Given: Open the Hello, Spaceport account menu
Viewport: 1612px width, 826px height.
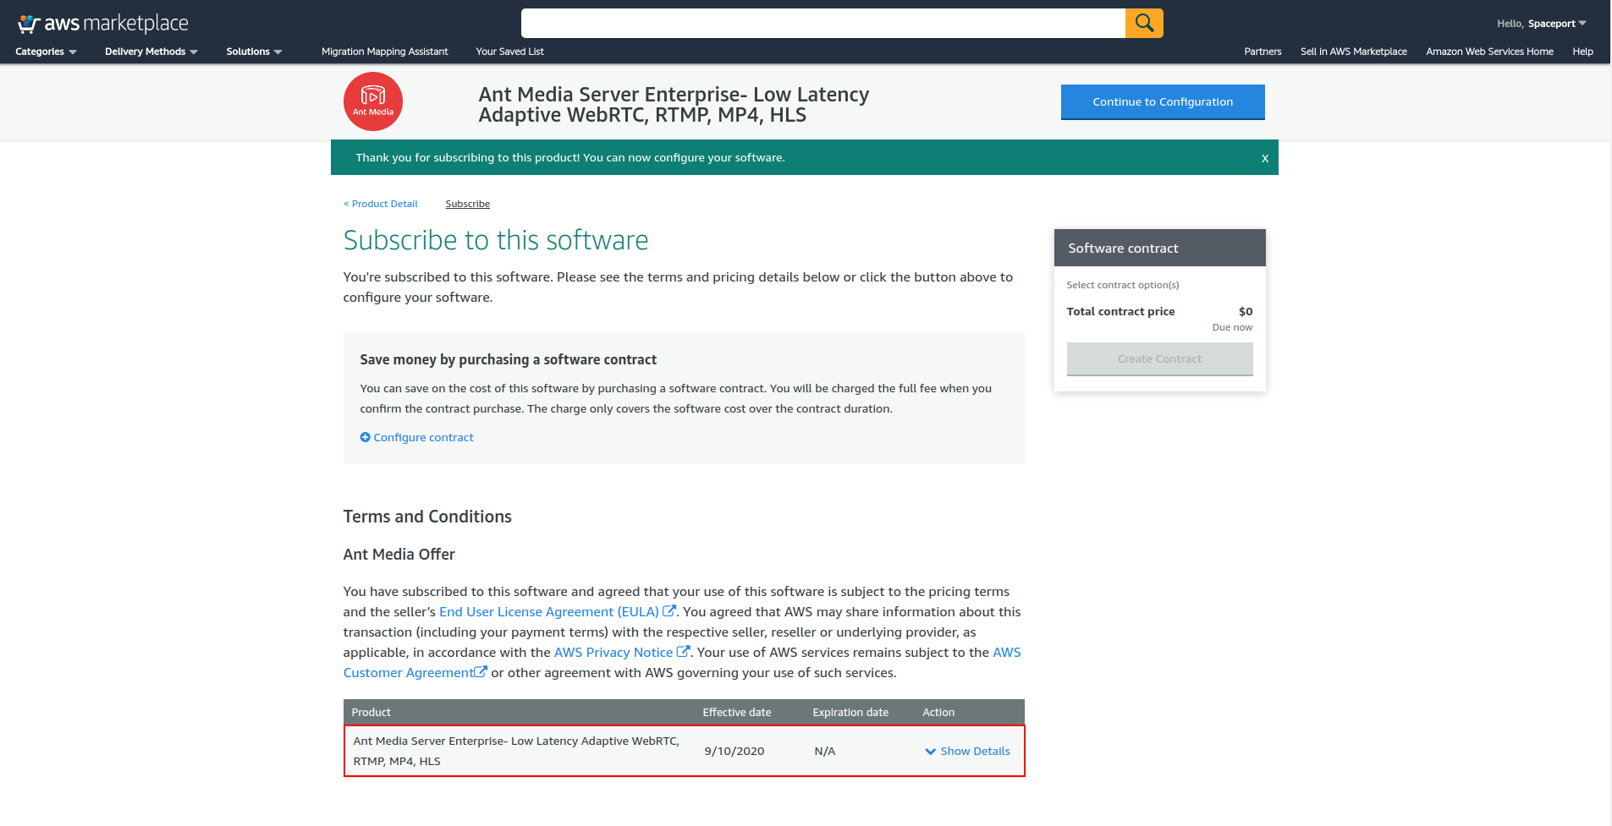Looking at the screenshot, I should [x=1541, y=24].
